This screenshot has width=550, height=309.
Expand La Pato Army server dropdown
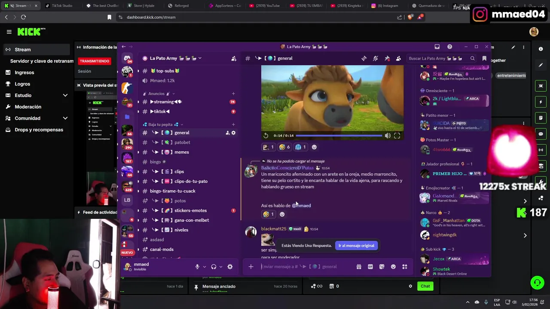point(200,58)
